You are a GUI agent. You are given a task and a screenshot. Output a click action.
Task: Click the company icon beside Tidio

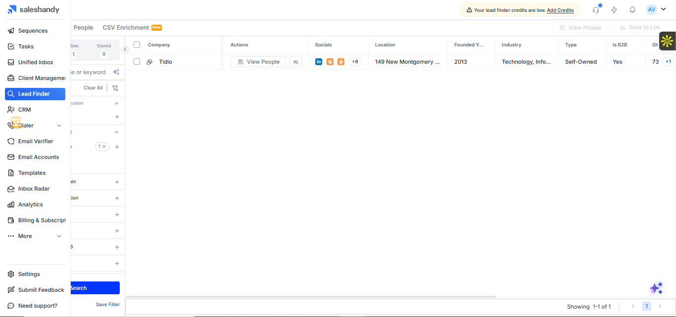pyautogui.click(x=149, y=62)
